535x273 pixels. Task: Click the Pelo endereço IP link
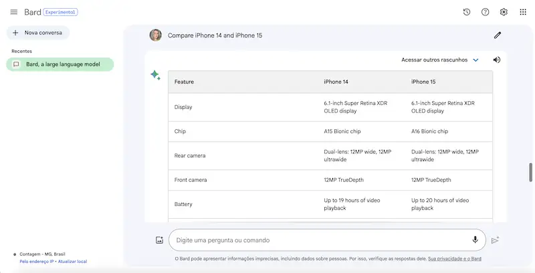coord(37,262)
